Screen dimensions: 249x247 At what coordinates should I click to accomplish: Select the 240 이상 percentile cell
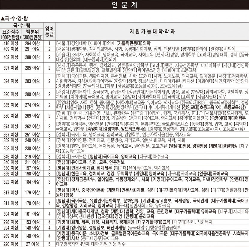point(33,140)
